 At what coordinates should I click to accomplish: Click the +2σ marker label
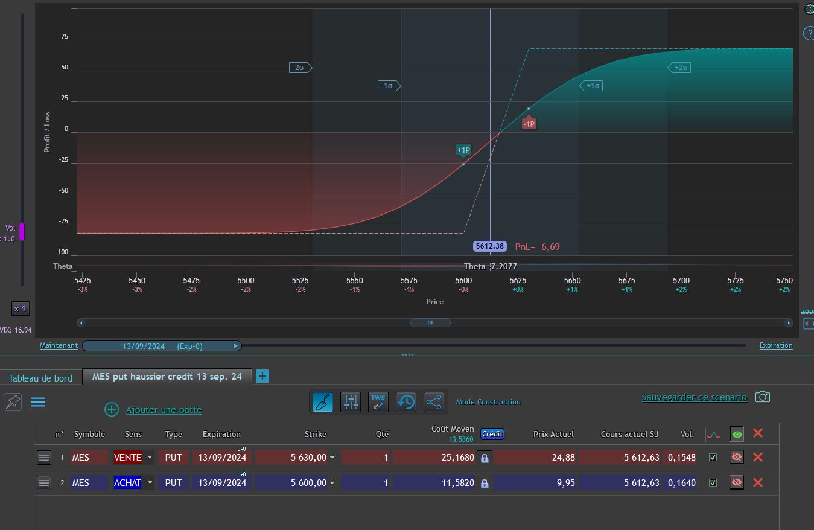pyautogui.click(x=679, y=68)
